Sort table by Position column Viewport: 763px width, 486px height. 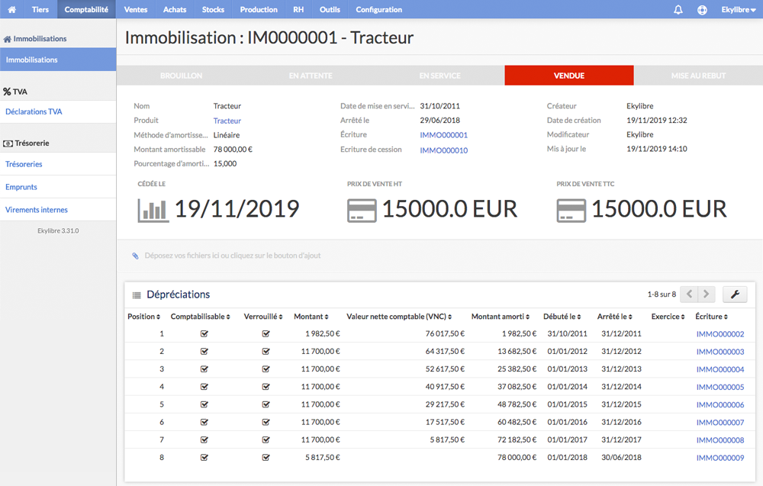point(143,316)
